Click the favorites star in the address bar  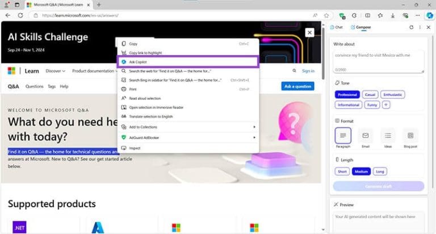[326, 15]
